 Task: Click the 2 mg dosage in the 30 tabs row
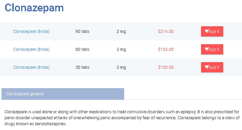[x=121, y=68]
